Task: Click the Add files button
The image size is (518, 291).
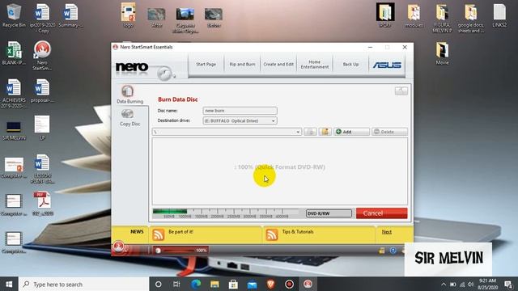Action: [x=351, y=132]
